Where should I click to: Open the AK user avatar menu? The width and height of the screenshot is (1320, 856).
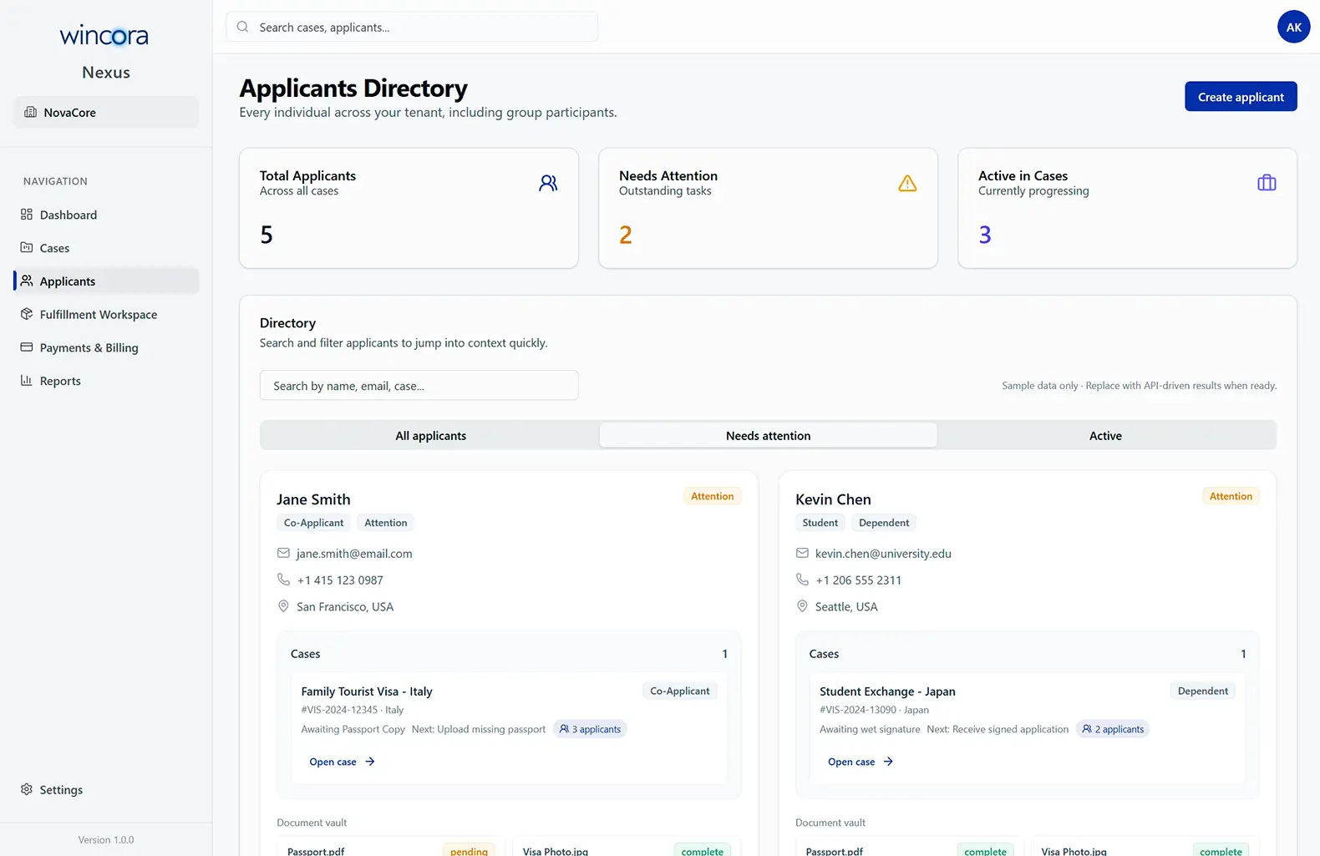click(1293, 27)
